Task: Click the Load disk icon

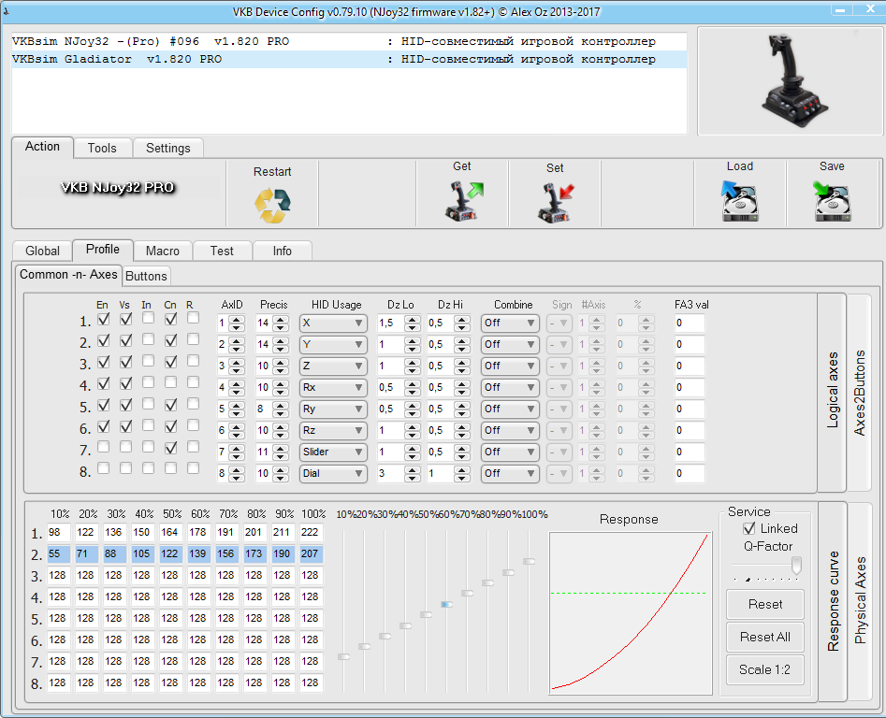Action: 739,200
